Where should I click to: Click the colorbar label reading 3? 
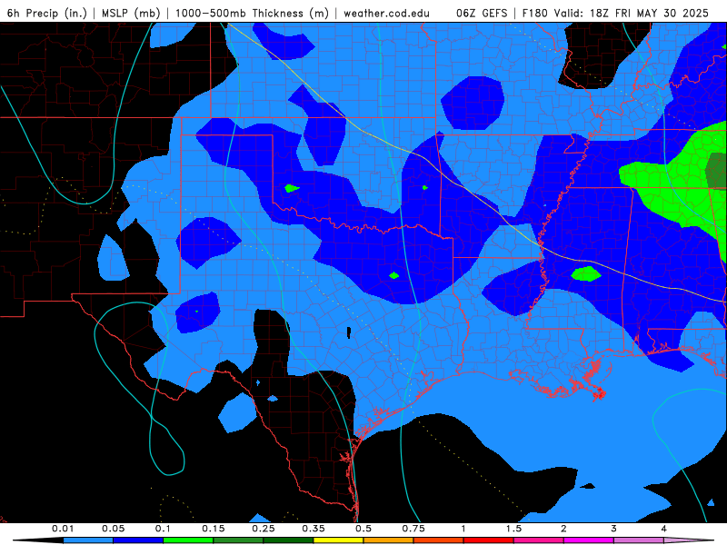(614, 529)
